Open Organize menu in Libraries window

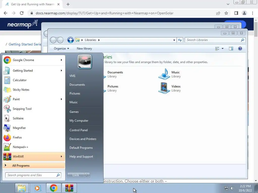coord(61,49)
